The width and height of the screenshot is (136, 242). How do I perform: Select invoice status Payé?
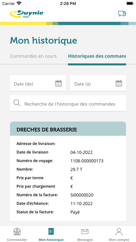[75, 212]
